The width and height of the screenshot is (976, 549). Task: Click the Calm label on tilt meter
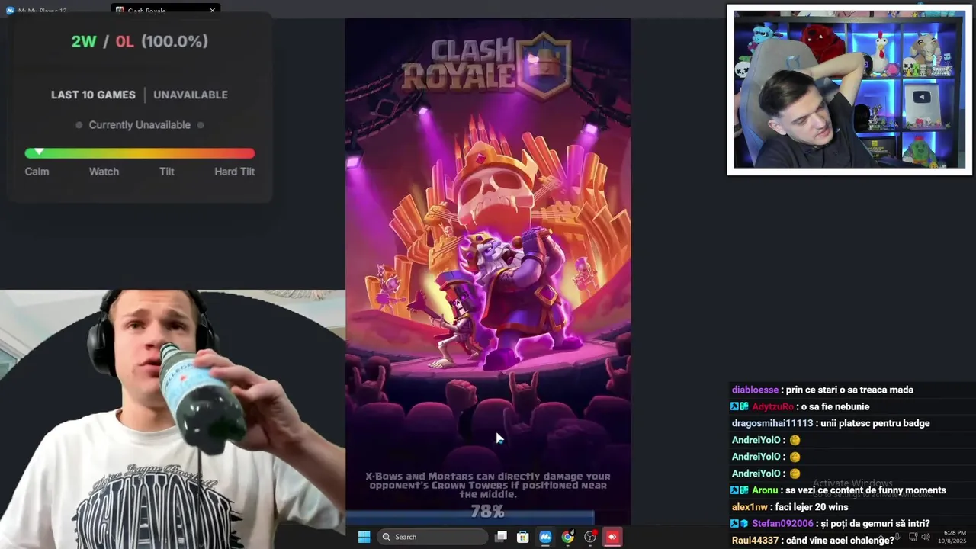click(37, 172)
